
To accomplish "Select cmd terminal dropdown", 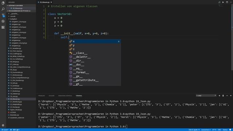I will pyautogui.click(x=206, y=95).
